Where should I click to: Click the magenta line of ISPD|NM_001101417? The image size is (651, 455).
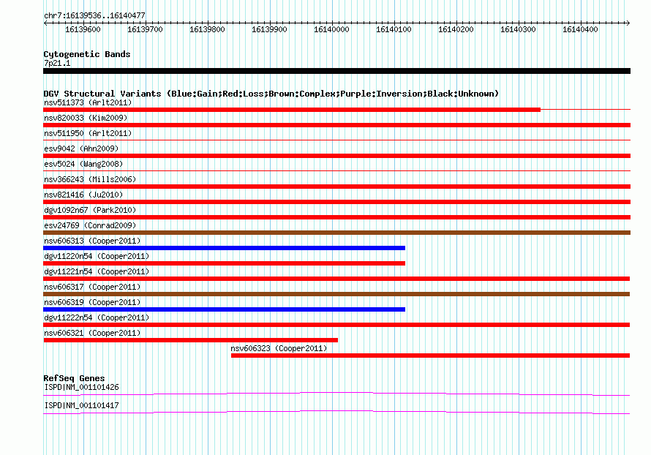pos(336,412)
